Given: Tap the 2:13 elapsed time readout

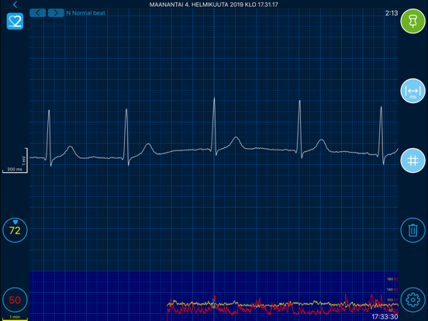Looking at the screenshot, I should coord(392,13).
